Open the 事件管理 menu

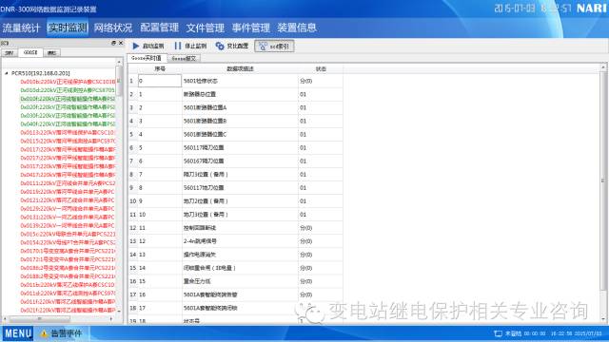point(251,28)
